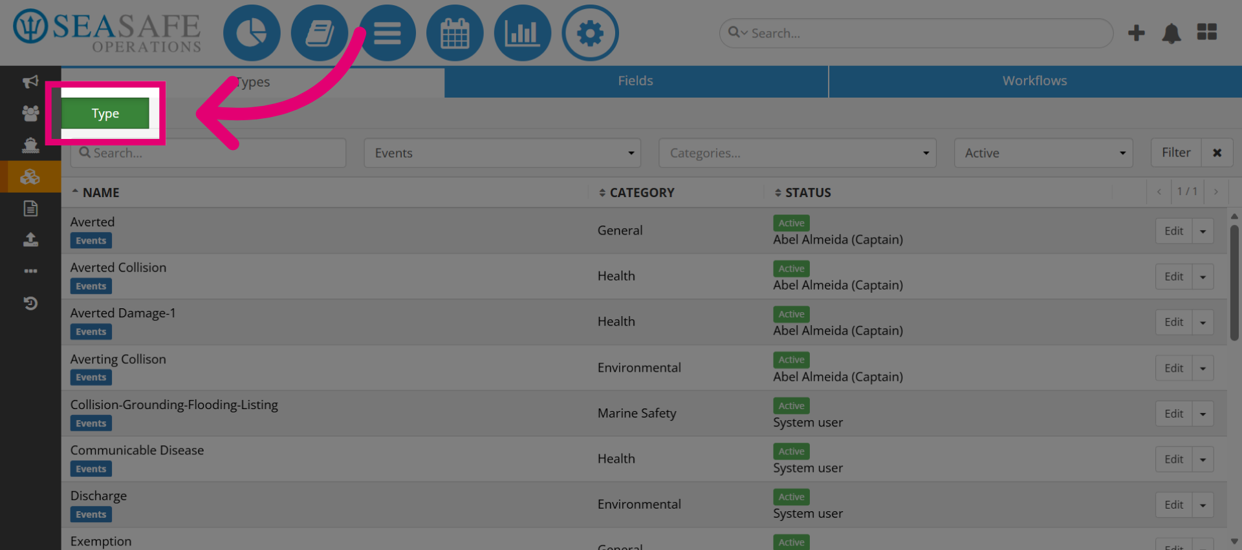Image resolution: width=1242 pixels, height=550 pixels.
Task: Click the notifications bell icon
Action: (1171, 33)
